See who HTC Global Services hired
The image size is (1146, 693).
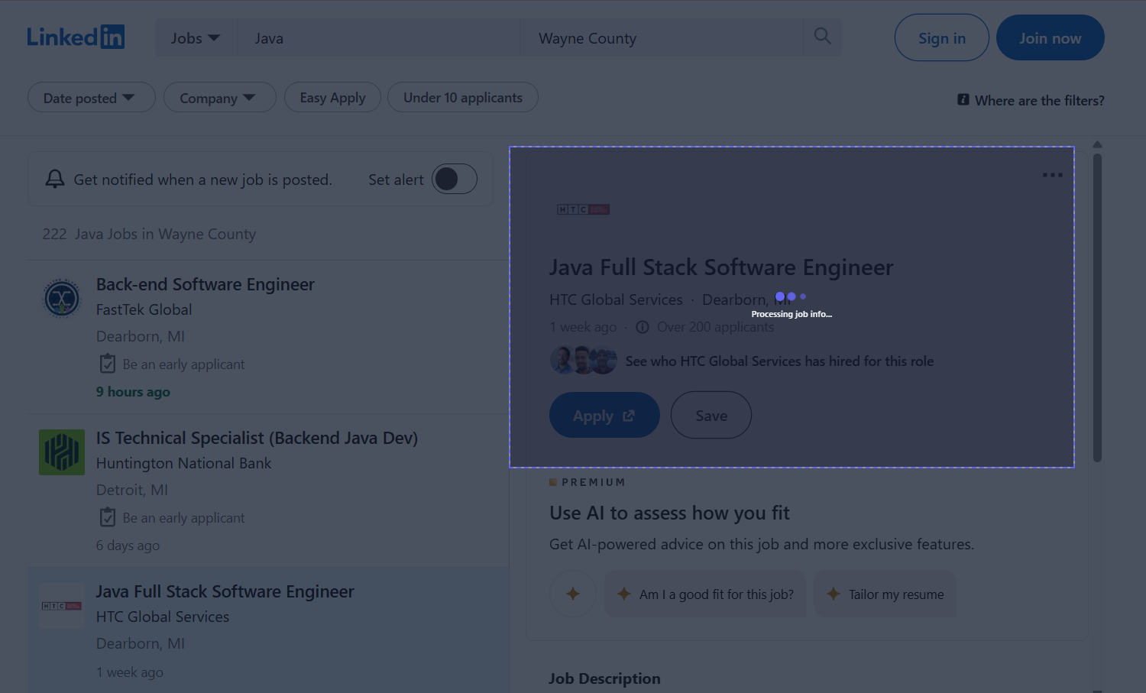[x=779, y=361]
